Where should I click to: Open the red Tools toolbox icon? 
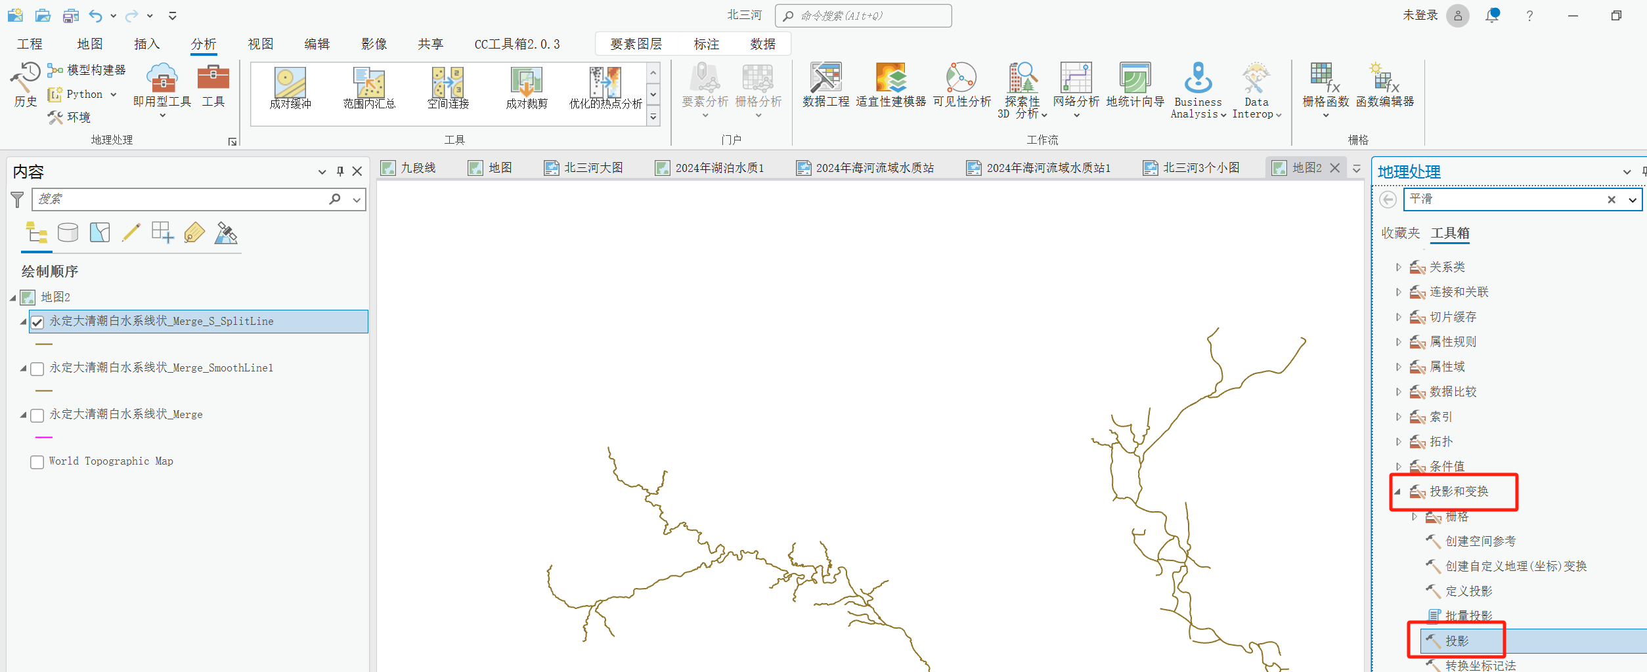click(x=213, y=85)
